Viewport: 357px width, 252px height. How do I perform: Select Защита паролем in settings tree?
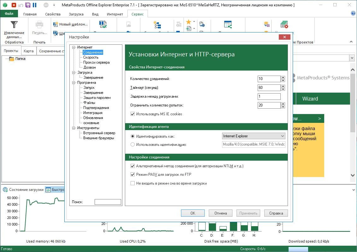pos(97,98)
